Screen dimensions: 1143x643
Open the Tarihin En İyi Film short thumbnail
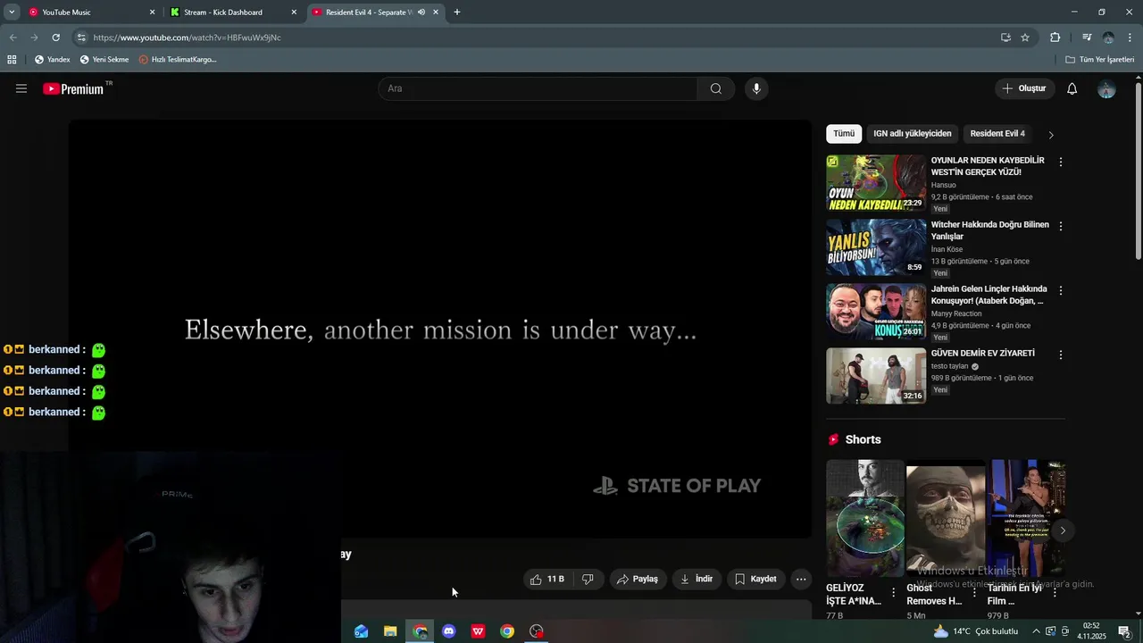pyautogui.click(x=1026, y=518)
